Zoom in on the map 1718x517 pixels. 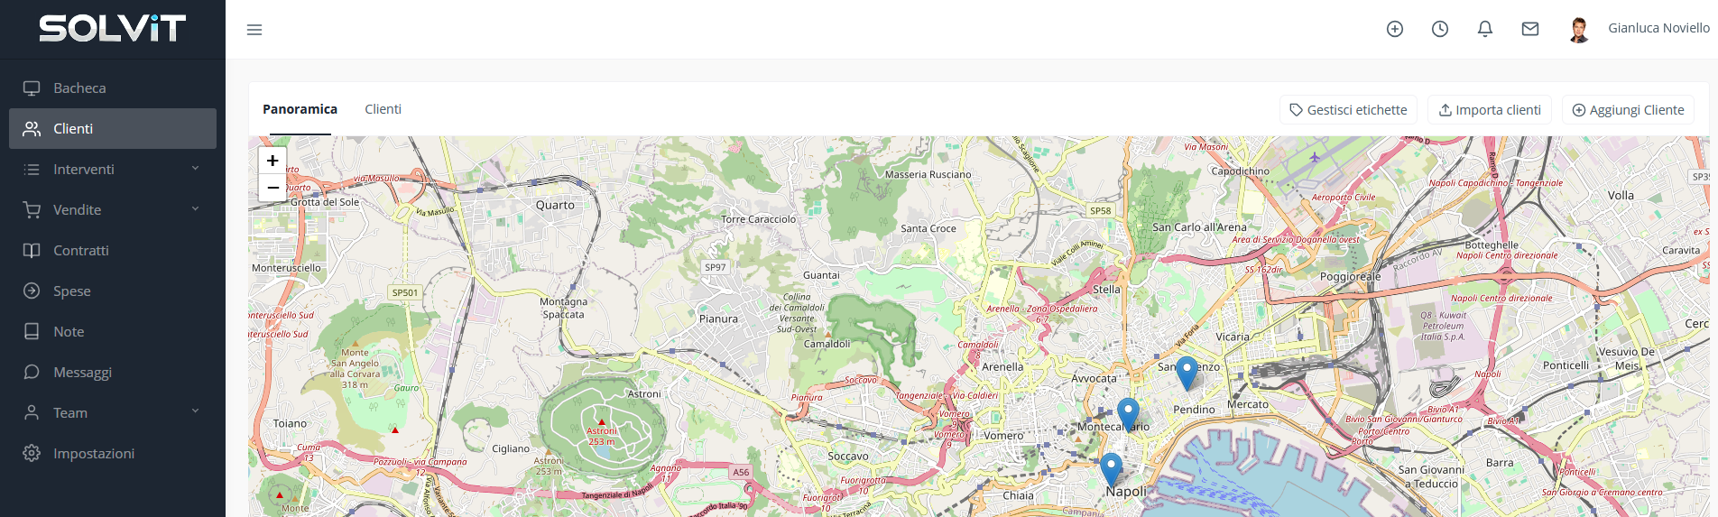point(272,161)
